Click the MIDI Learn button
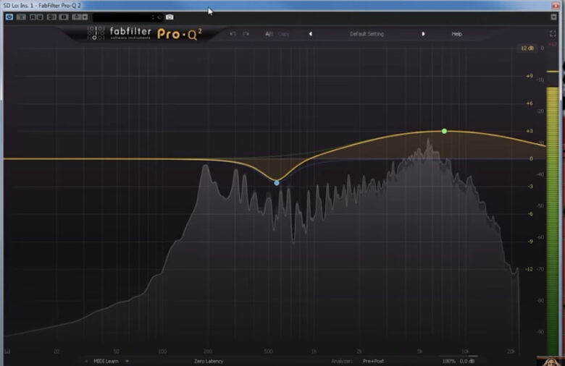This screenshot has height=366, width=565. click(x=106, y=361)
